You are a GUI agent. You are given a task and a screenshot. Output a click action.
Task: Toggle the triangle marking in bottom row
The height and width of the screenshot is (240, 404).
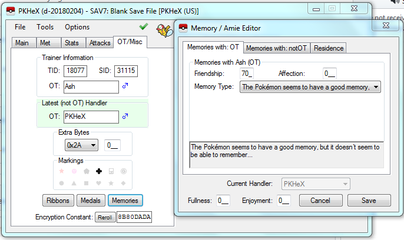click(x=74, y=183)
